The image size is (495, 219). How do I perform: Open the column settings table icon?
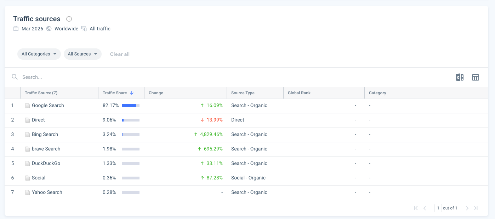click(x=476, y=77)
